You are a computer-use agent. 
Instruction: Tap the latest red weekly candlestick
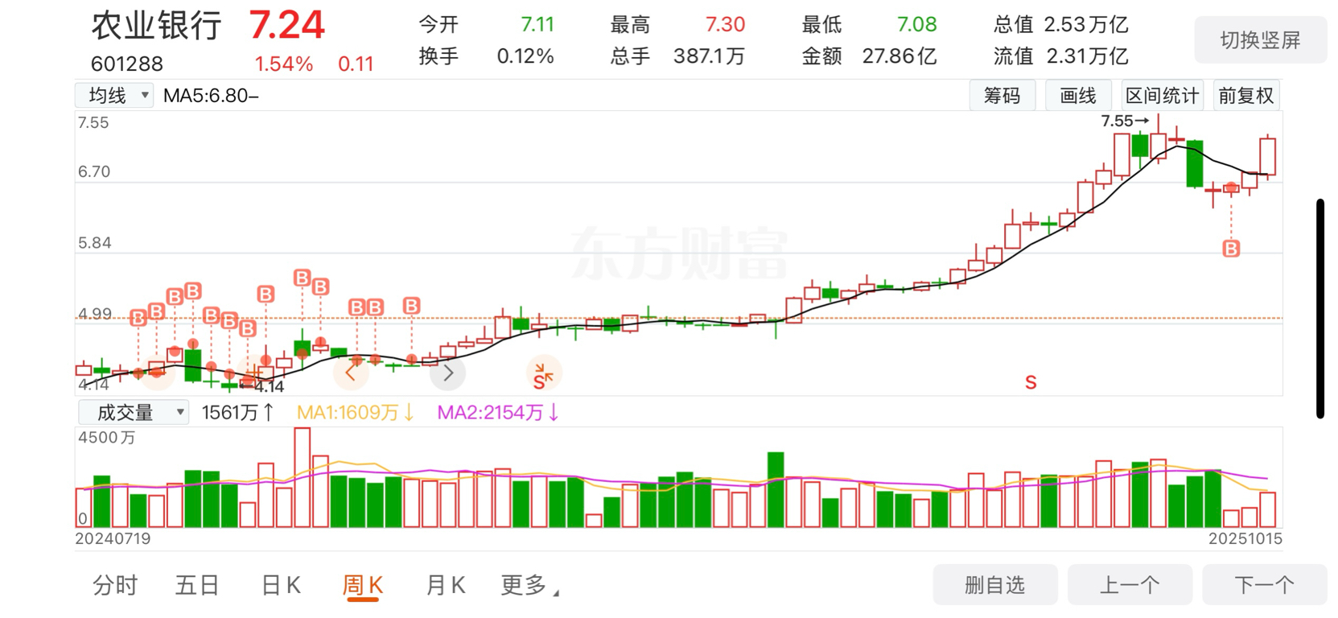[x=1267, y=157]
